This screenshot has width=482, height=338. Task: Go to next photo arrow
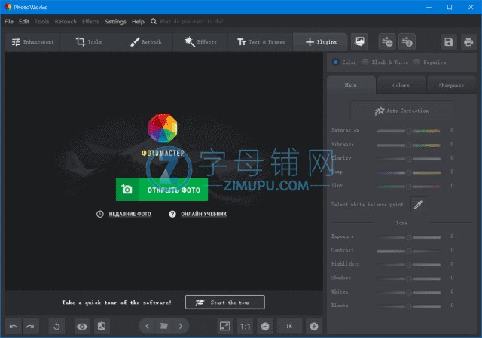click(x=181, y=326)
